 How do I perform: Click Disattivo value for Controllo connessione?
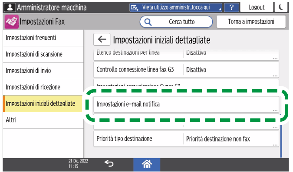[196, 70]
